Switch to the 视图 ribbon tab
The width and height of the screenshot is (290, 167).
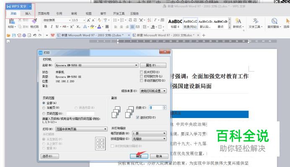(88, 13)
